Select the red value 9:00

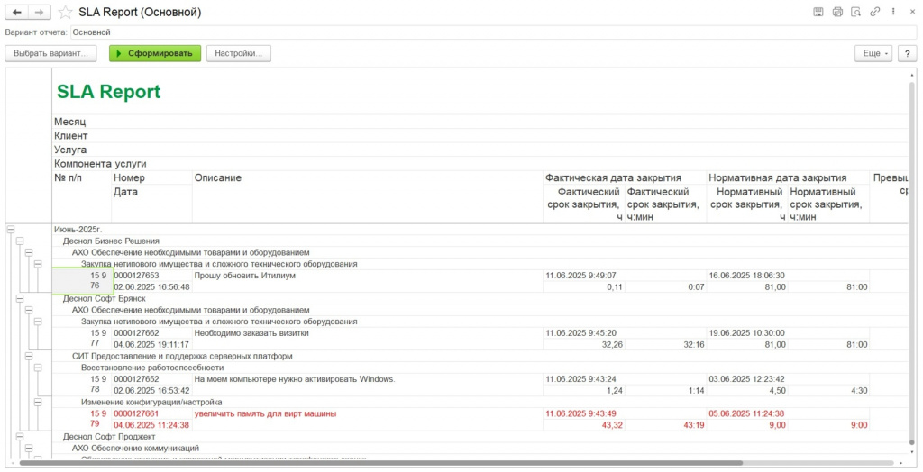859,425
